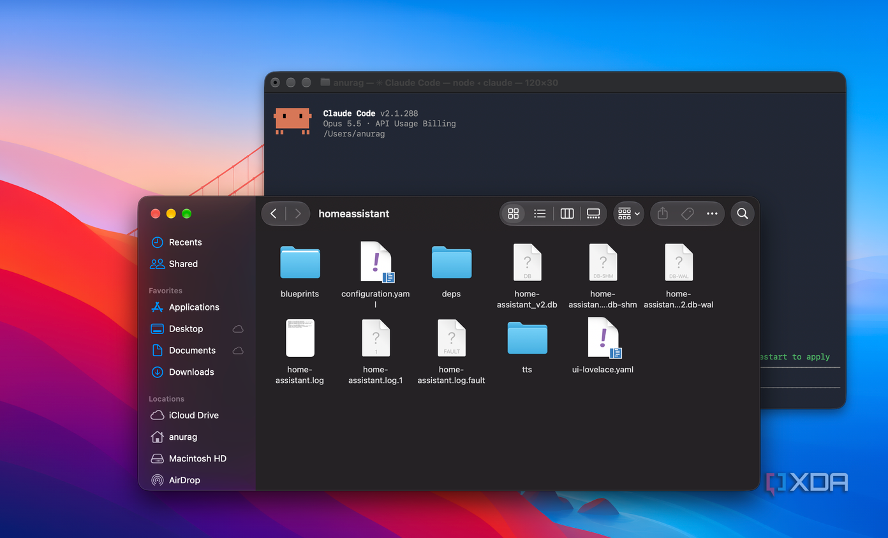Select the tts folder
The width and height of the screenshot is (888, 538).
pos(527,338)
